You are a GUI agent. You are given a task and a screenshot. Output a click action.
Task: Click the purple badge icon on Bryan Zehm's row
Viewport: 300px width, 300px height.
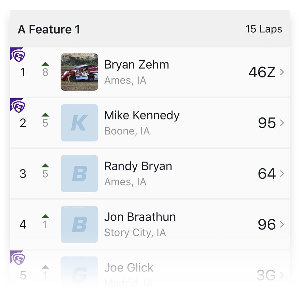[x=18, y=55]
